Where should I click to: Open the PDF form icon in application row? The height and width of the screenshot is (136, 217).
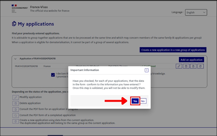point(193,66)
